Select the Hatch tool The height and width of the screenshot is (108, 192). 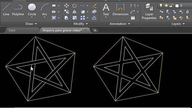[x=54, y=18]
